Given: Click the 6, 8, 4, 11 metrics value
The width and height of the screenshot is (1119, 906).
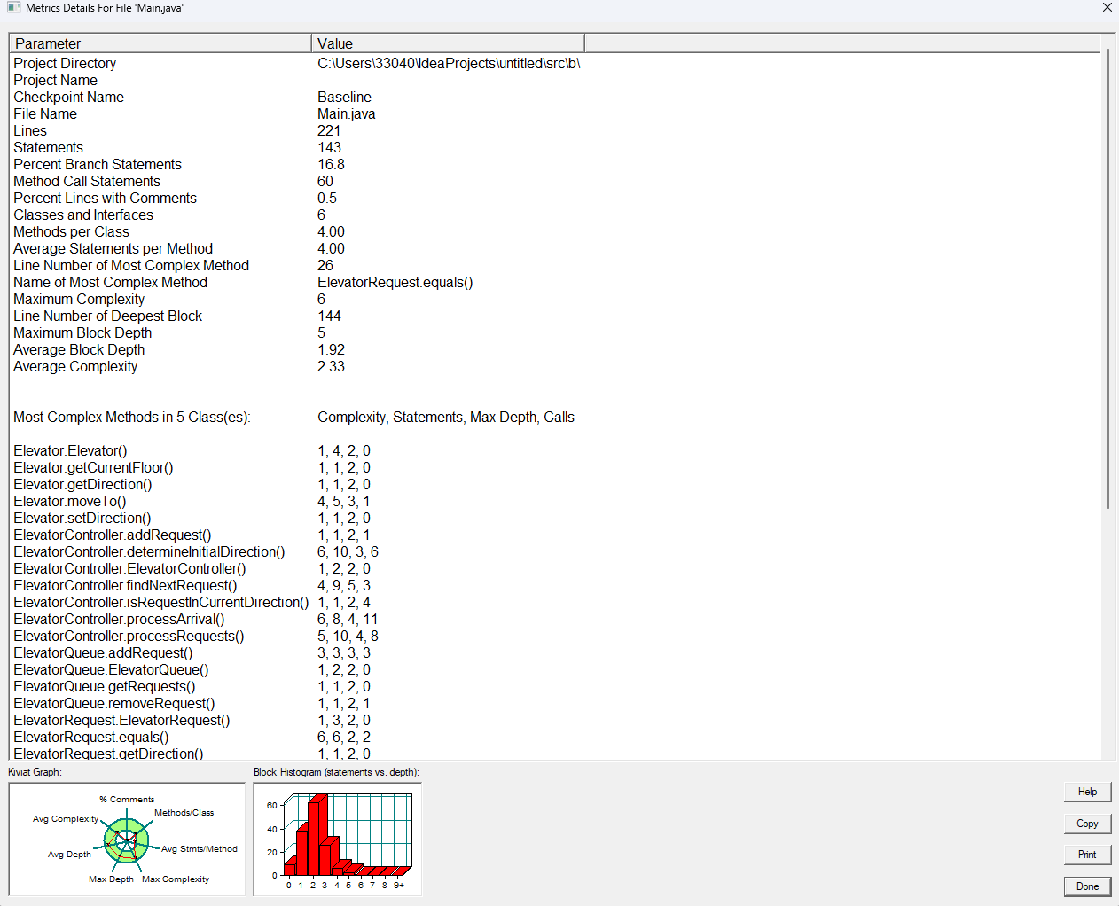Looking at the screenshot, I should click(x=348, y=620).
